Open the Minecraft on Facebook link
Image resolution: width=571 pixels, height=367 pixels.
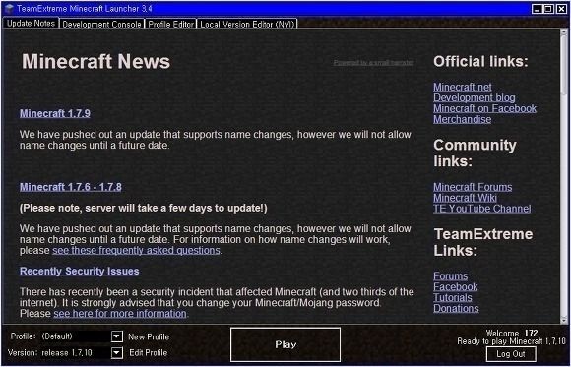click(x=484, y=108)
